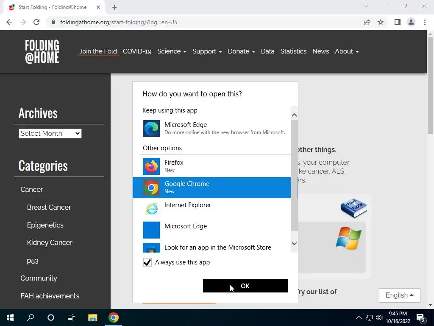
Task: Click the Install Guide book icon
Action: [x=354, y=208]
